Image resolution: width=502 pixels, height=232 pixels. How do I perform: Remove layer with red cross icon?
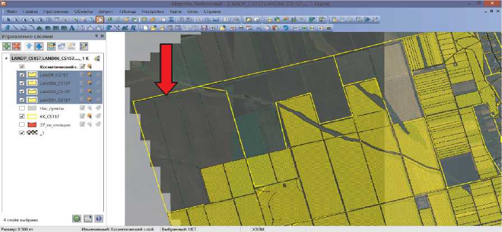17,46
